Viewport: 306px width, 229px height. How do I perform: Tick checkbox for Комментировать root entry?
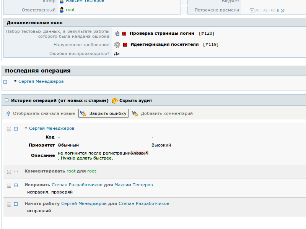(x=9, y=172)
